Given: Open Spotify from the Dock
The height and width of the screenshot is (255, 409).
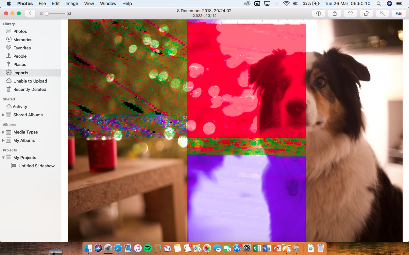Looking at the screenshot, I should click(148, 248).
